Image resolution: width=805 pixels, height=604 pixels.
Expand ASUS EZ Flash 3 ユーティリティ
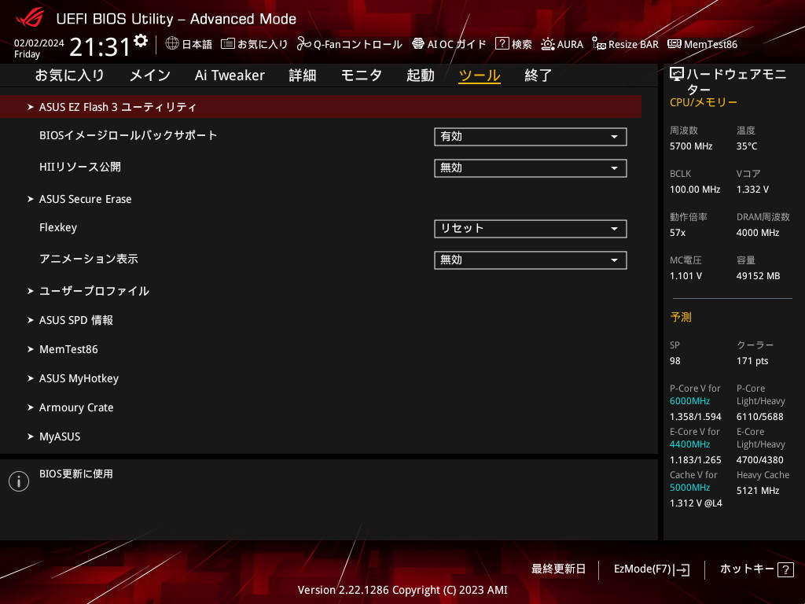tap(321, 107)
